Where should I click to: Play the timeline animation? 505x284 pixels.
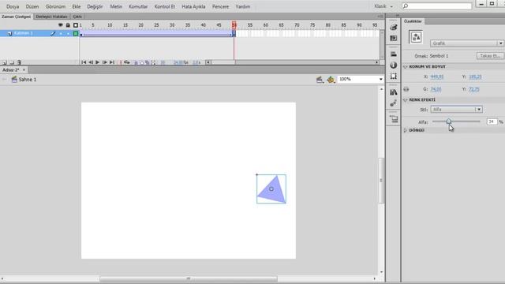pos(98,62)
